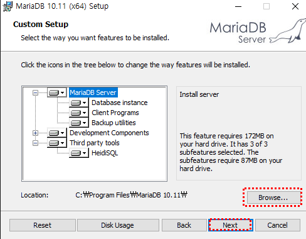Select the Client Programs feature label
The height and width of the screenshot is (239, 306).
coord(115,113)
